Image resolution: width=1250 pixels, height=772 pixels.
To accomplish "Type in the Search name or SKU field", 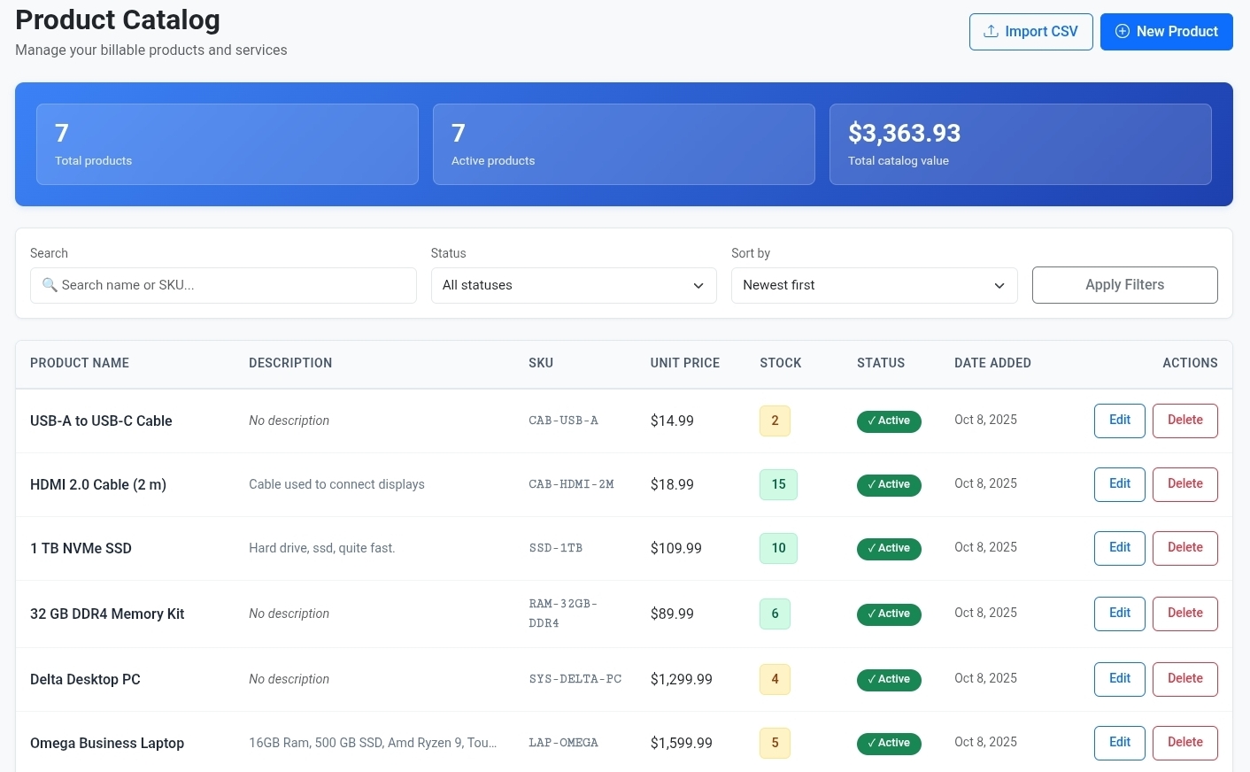I will (x=230, y=285).
